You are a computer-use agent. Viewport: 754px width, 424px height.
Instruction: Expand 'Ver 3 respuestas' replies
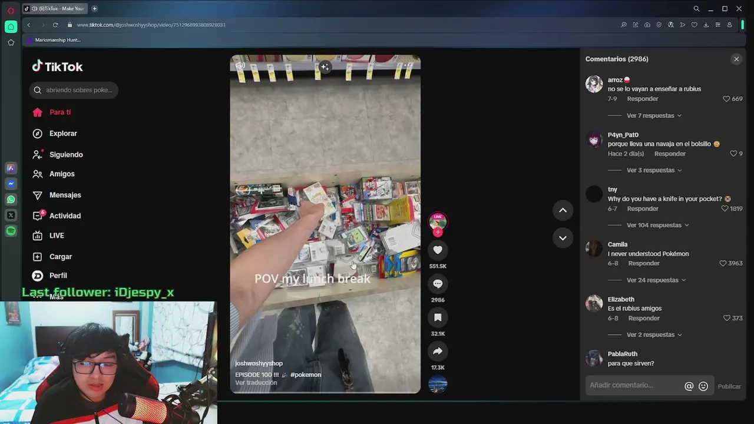click(x=654, y=170)
